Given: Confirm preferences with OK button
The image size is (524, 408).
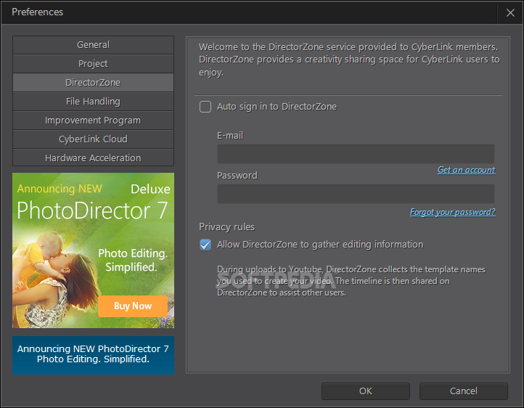Looking at the screenshot, I should point(366,391).
